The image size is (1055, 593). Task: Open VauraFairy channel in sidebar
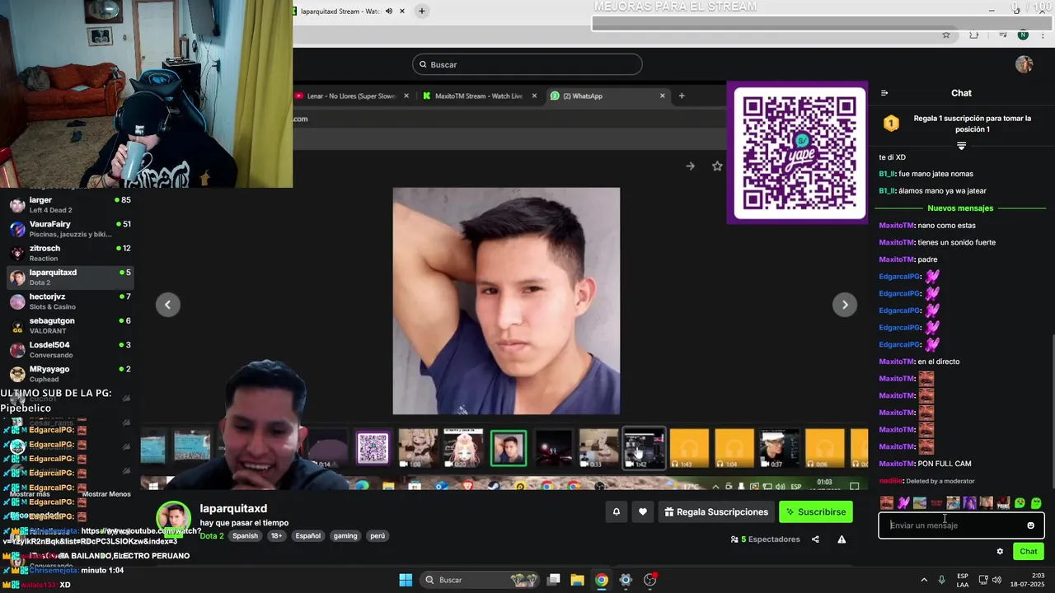pos(70,229)
